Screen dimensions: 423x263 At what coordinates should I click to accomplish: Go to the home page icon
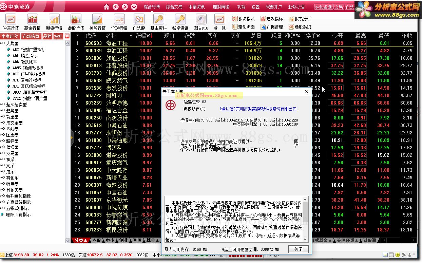click(107, 7)
